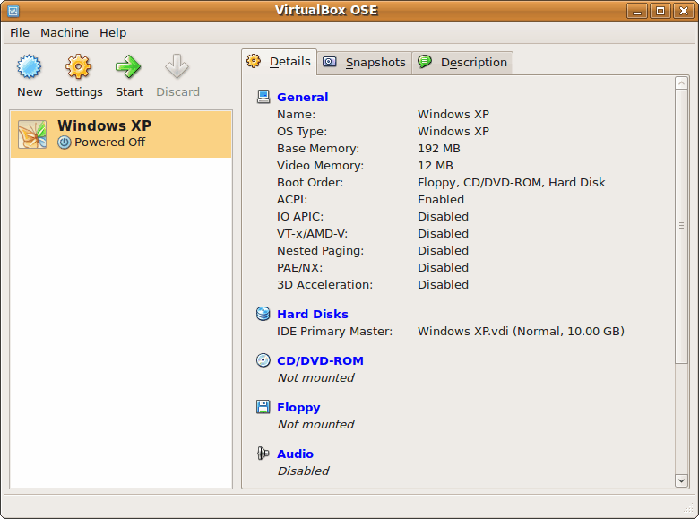This screenshot has width=699, height=519.
Task: Click the 'VT-x/AMD-V:' label
Action: [312, 234]
